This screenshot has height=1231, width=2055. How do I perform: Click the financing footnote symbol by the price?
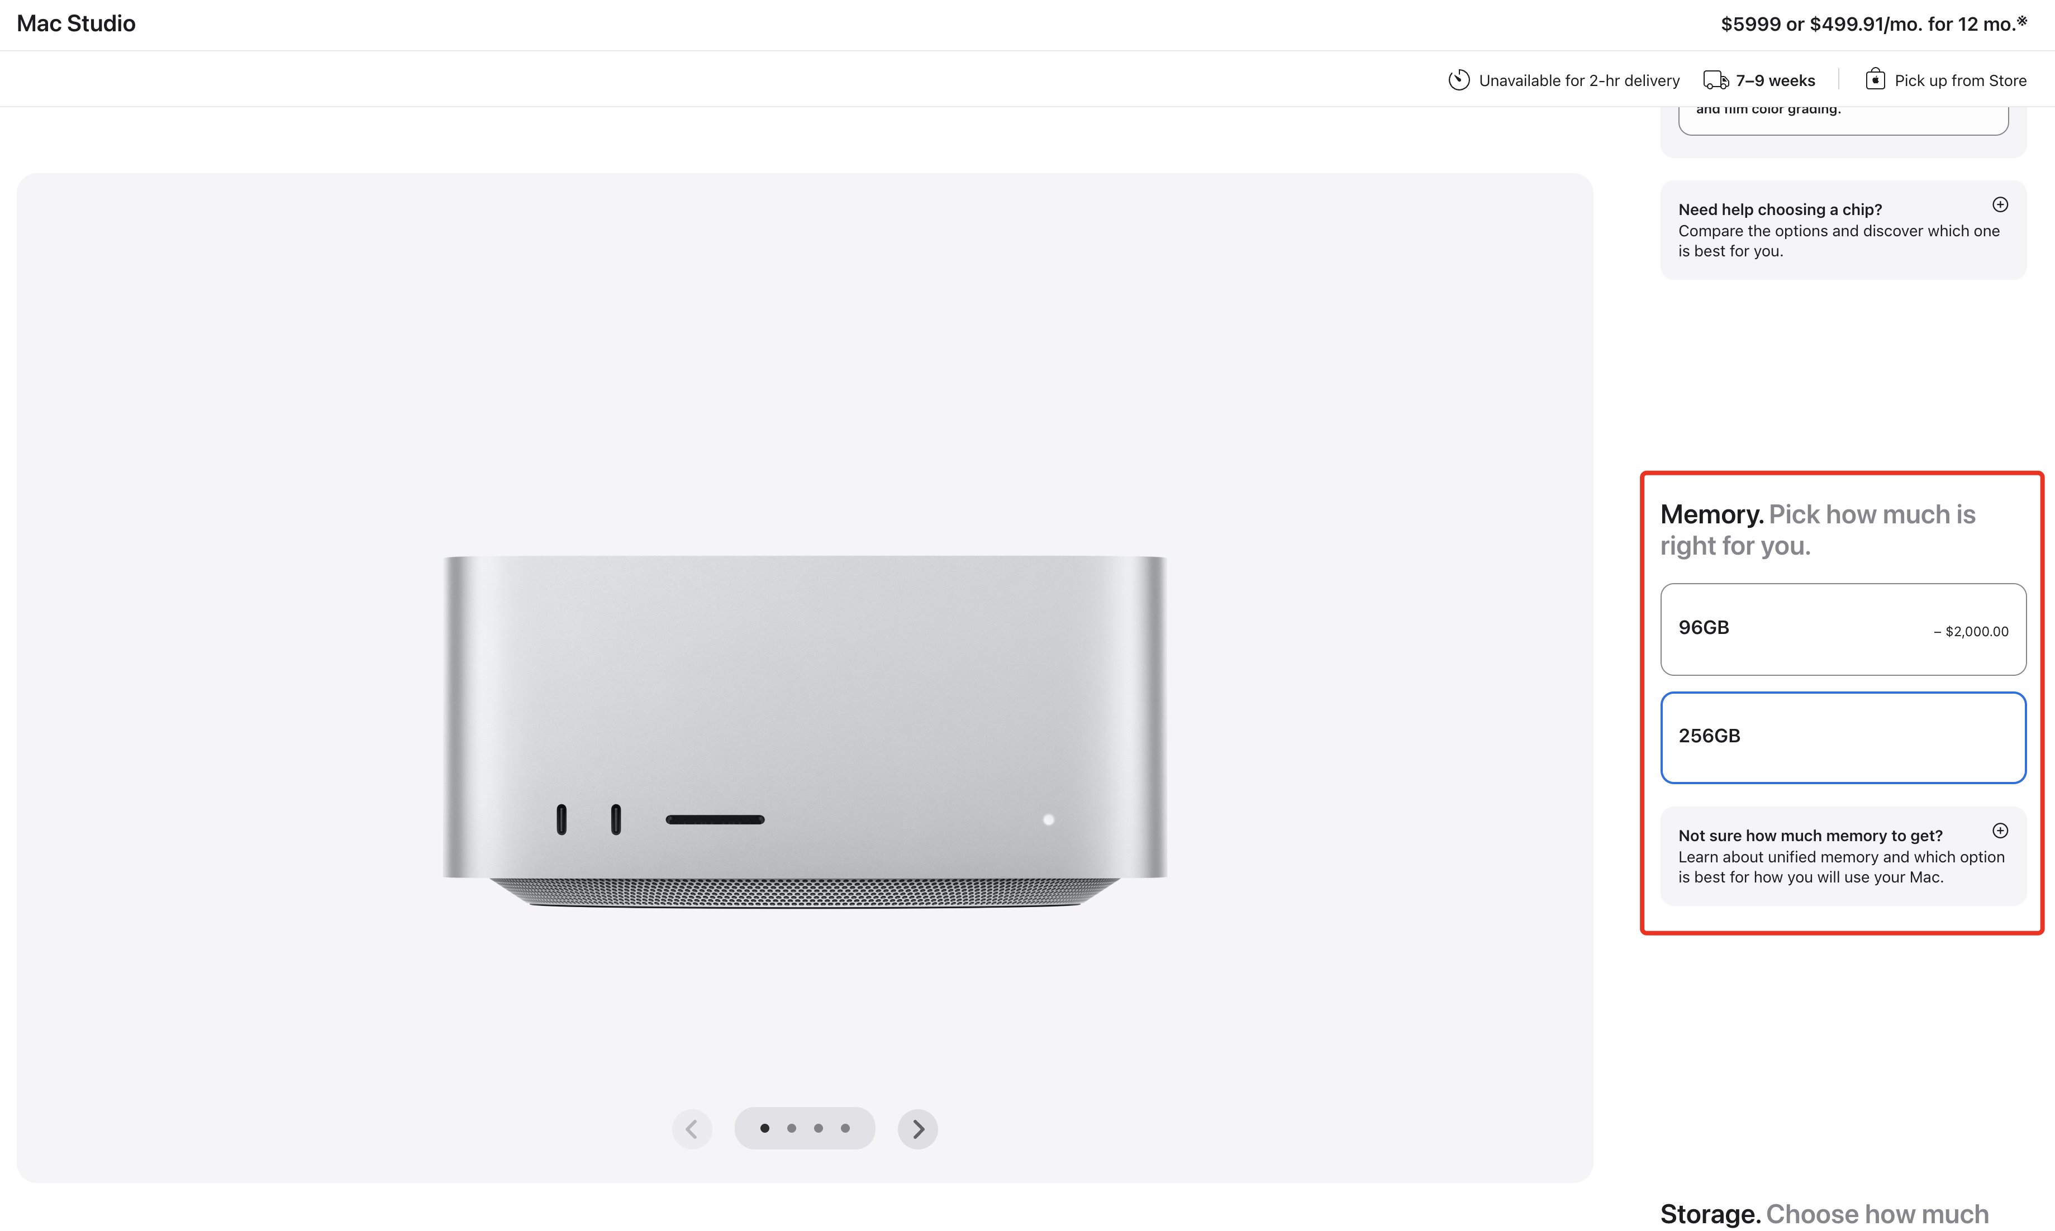(x=2022, y=21)
